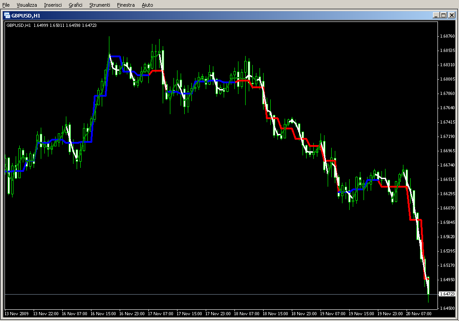Screen dimensions: 459x321
Task: Click price scale value 1.66070
Action: coord(448,208)
